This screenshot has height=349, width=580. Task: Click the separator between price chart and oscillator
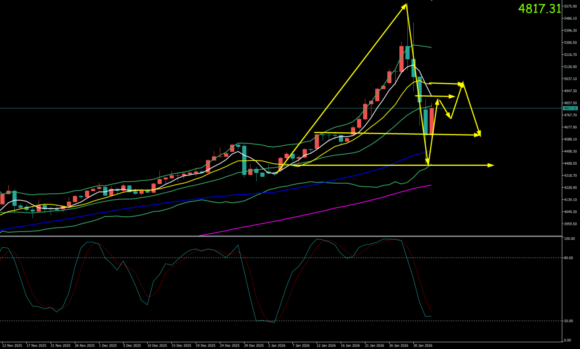coord(281,236)
